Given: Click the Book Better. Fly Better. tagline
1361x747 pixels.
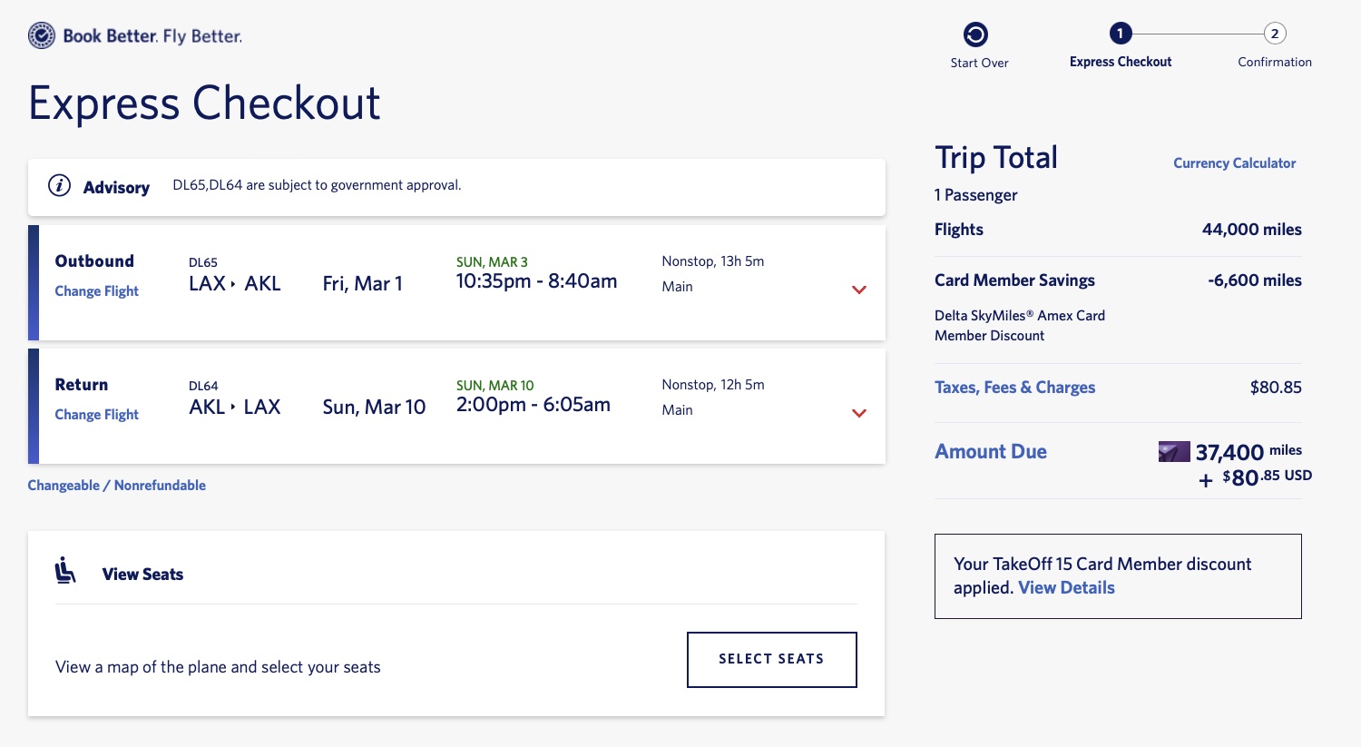Looking at the screenshot, I should [x=152, y=36].
